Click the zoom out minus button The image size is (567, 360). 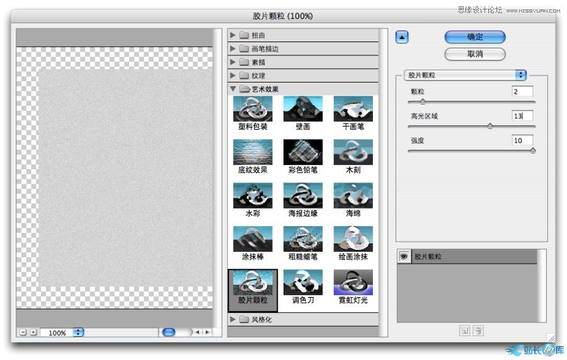click(23, 332)
